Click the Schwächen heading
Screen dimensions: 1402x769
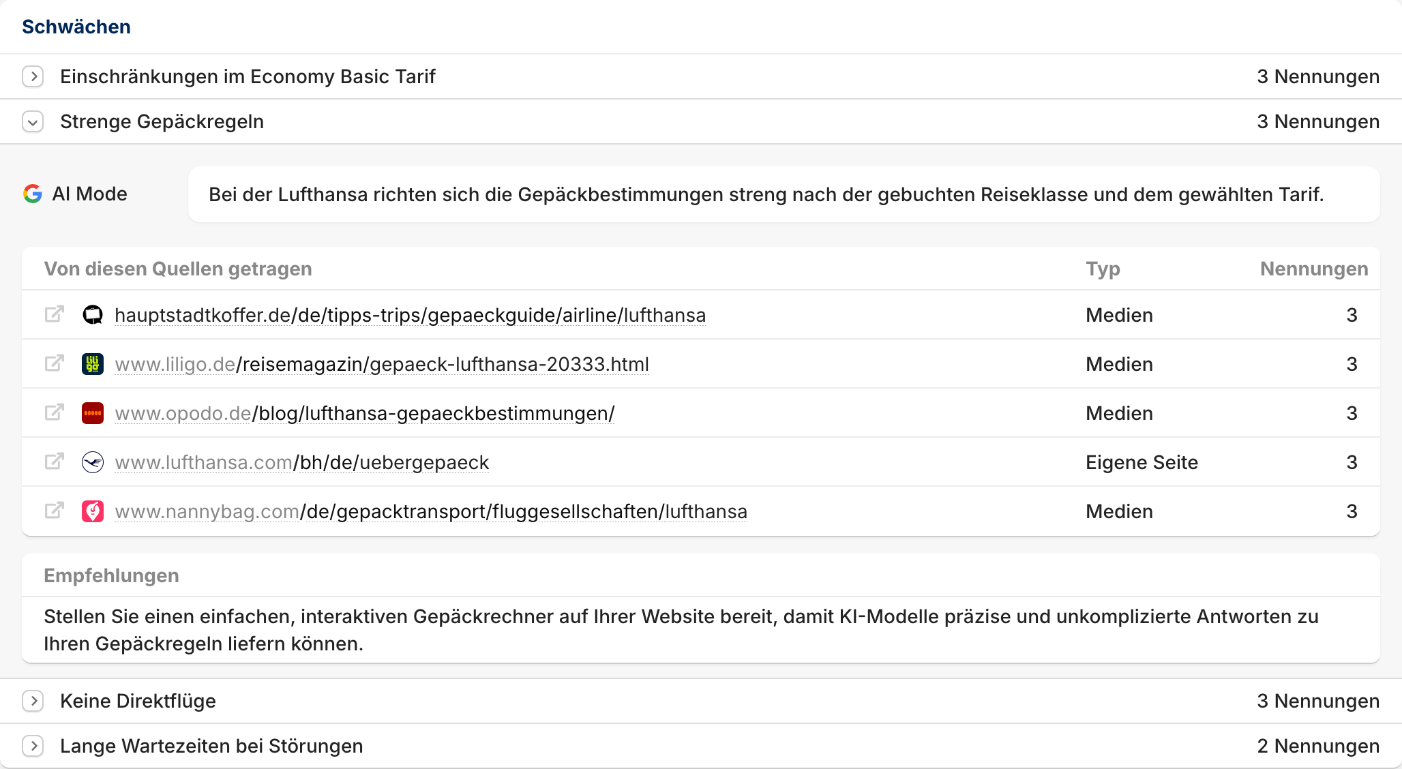(x=76, y=27)
